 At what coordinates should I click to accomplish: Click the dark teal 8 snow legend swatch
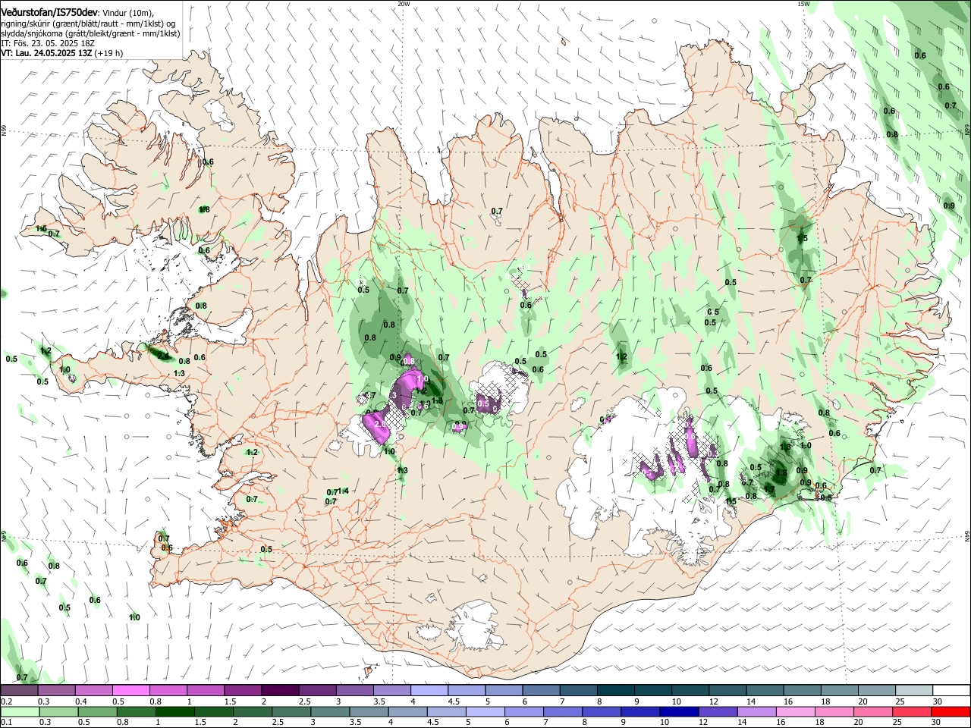tap(615, 691)
